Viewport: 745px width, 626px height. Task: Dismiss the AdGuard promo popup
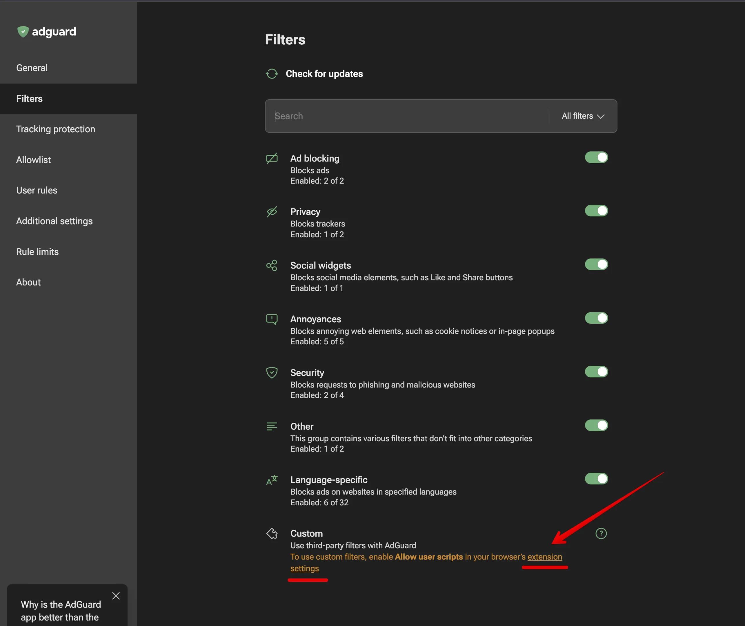(x=116, y=596)
